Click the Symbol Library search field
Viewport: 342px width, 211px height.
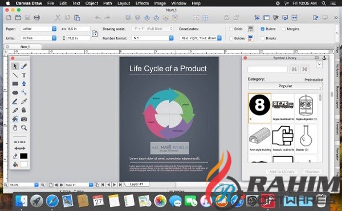268,70
